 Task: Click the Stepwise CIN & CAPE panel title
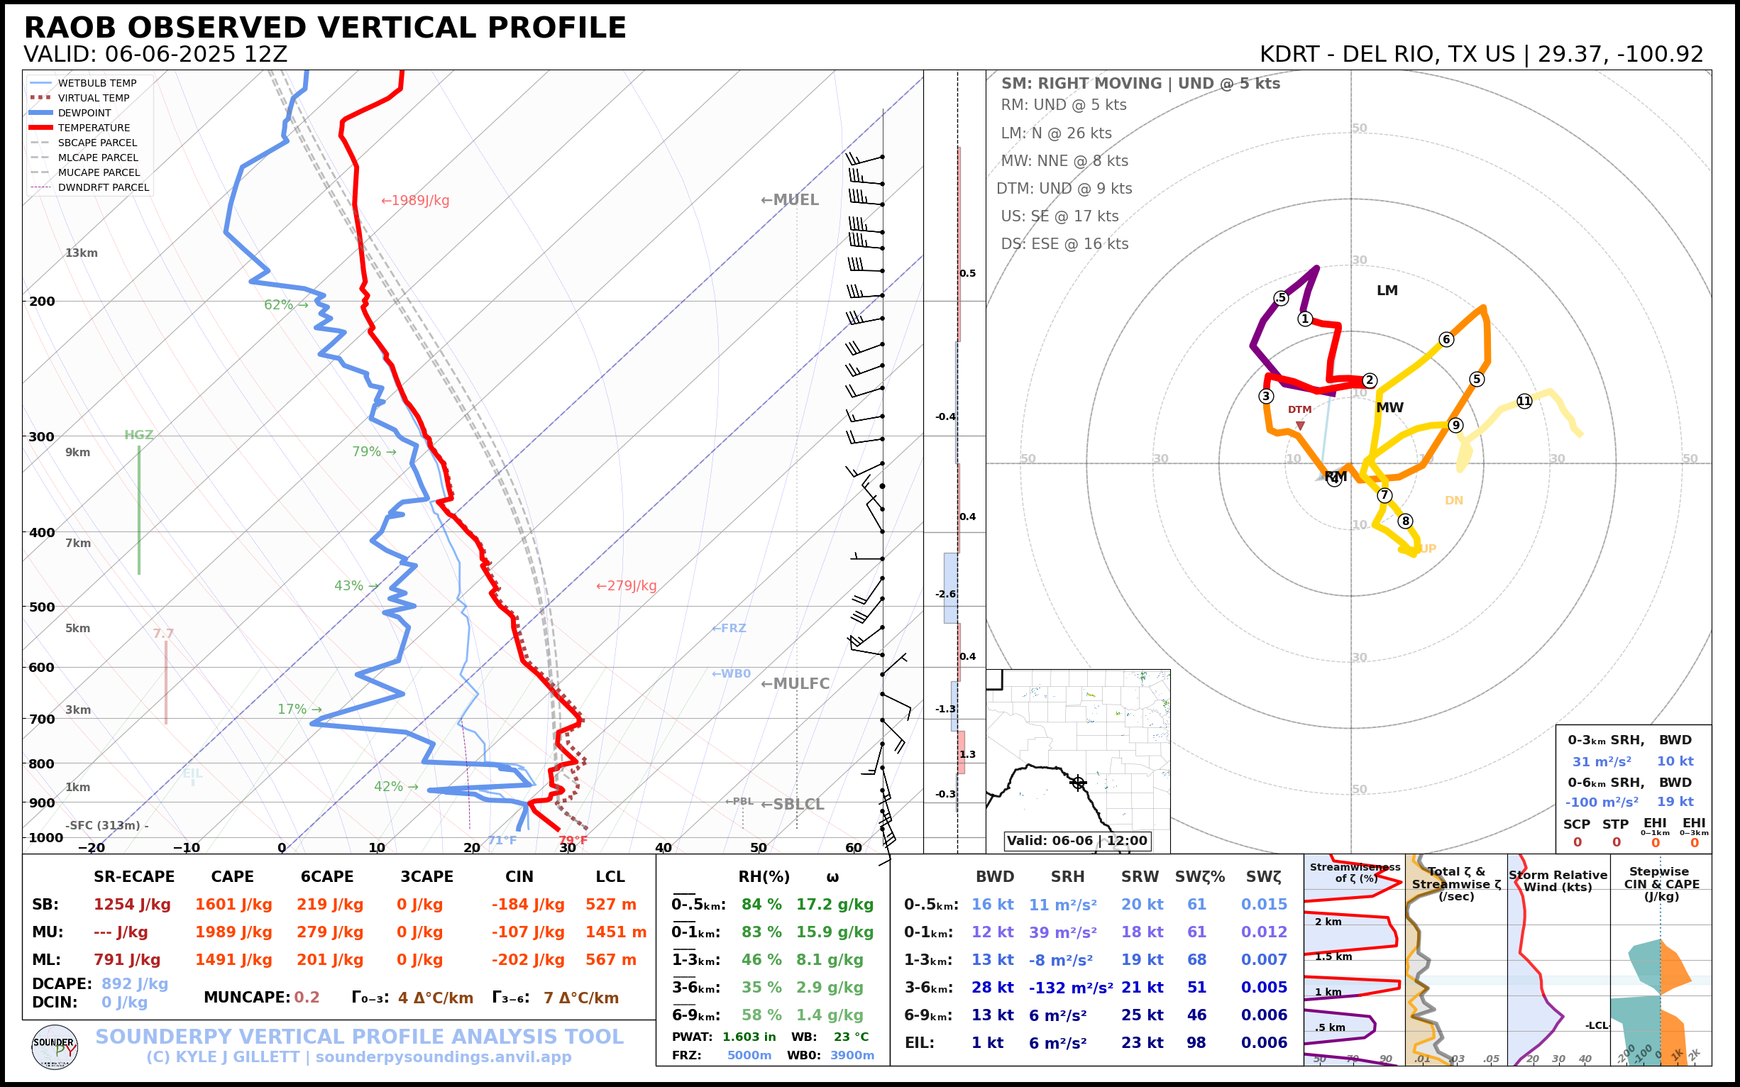coord(1661,883)
